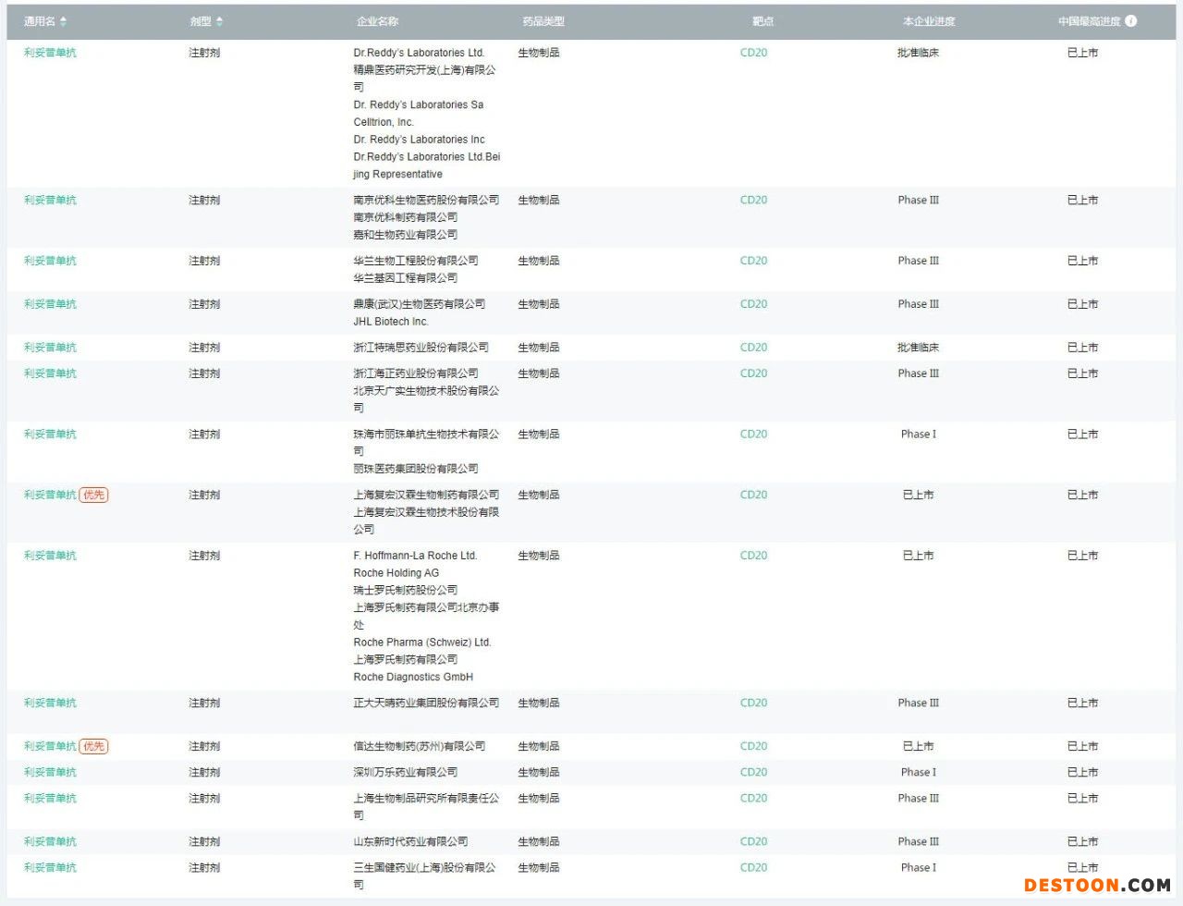1183x906 pixels.
Task: Open 利妥昔单抗 link in Dr.Reddy's row
Action: pos(50,53)
